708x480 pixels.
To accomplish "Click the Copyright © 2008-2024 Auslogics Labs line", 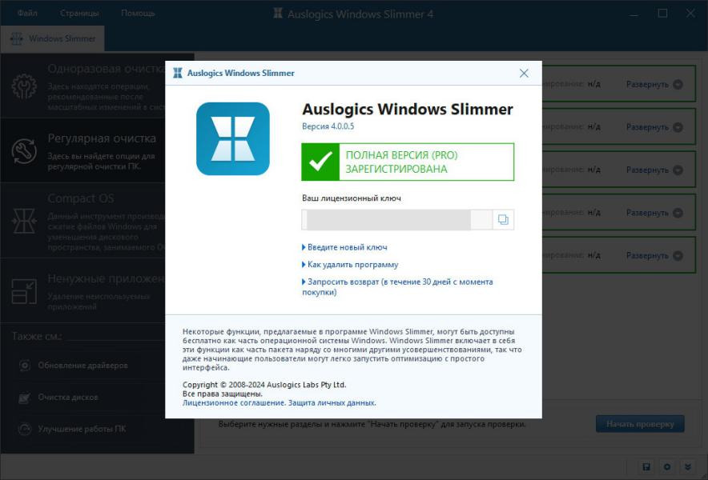I will tap(264, 385).
